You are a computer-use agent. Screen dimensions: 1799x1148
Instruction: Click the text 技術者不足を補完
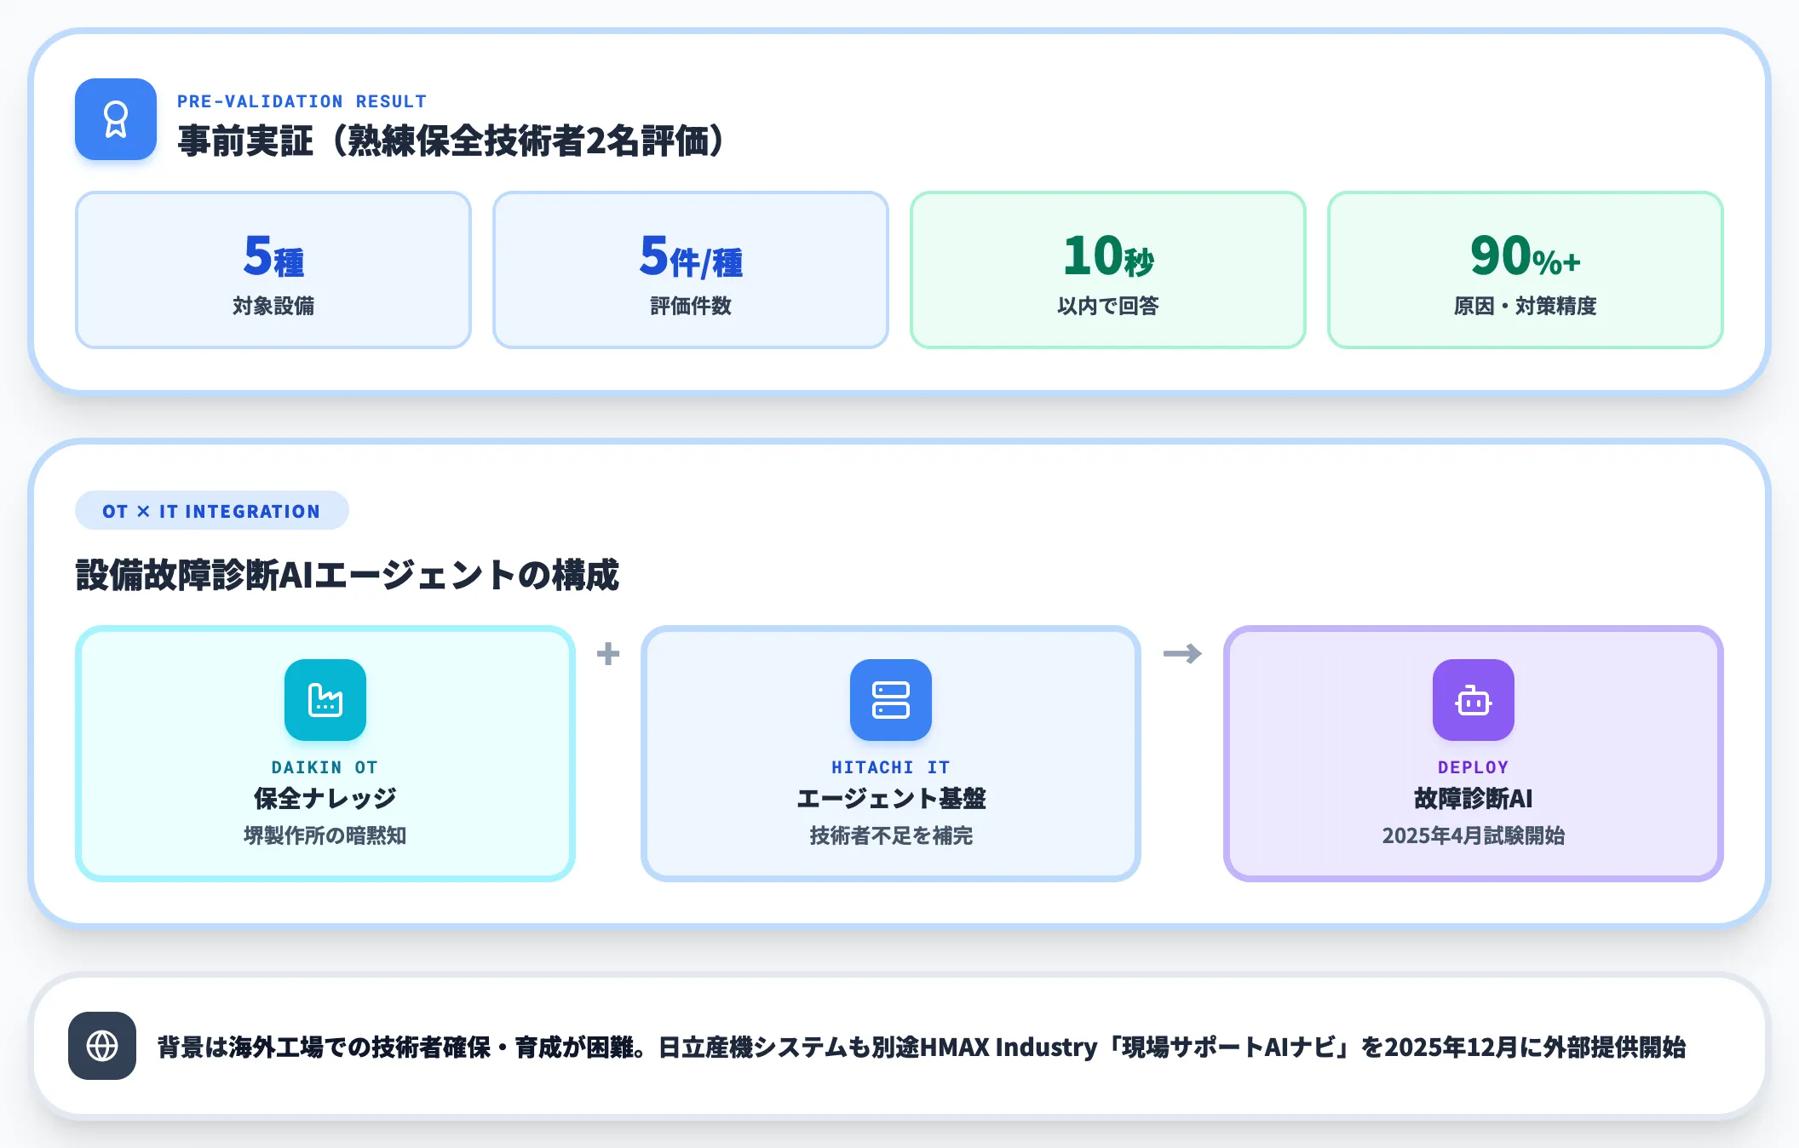[891, 835]
